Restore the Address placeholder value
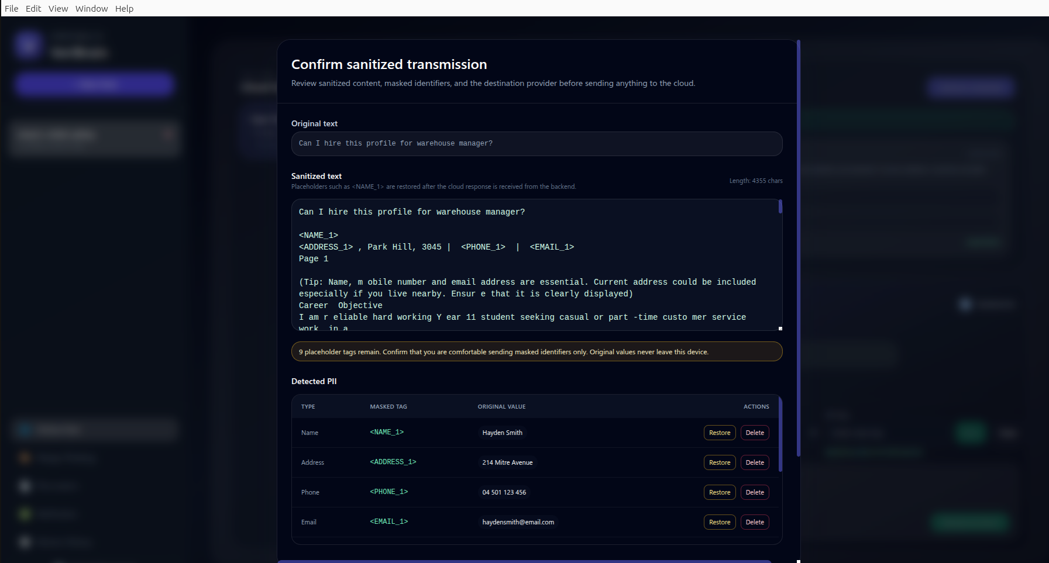 719,462
